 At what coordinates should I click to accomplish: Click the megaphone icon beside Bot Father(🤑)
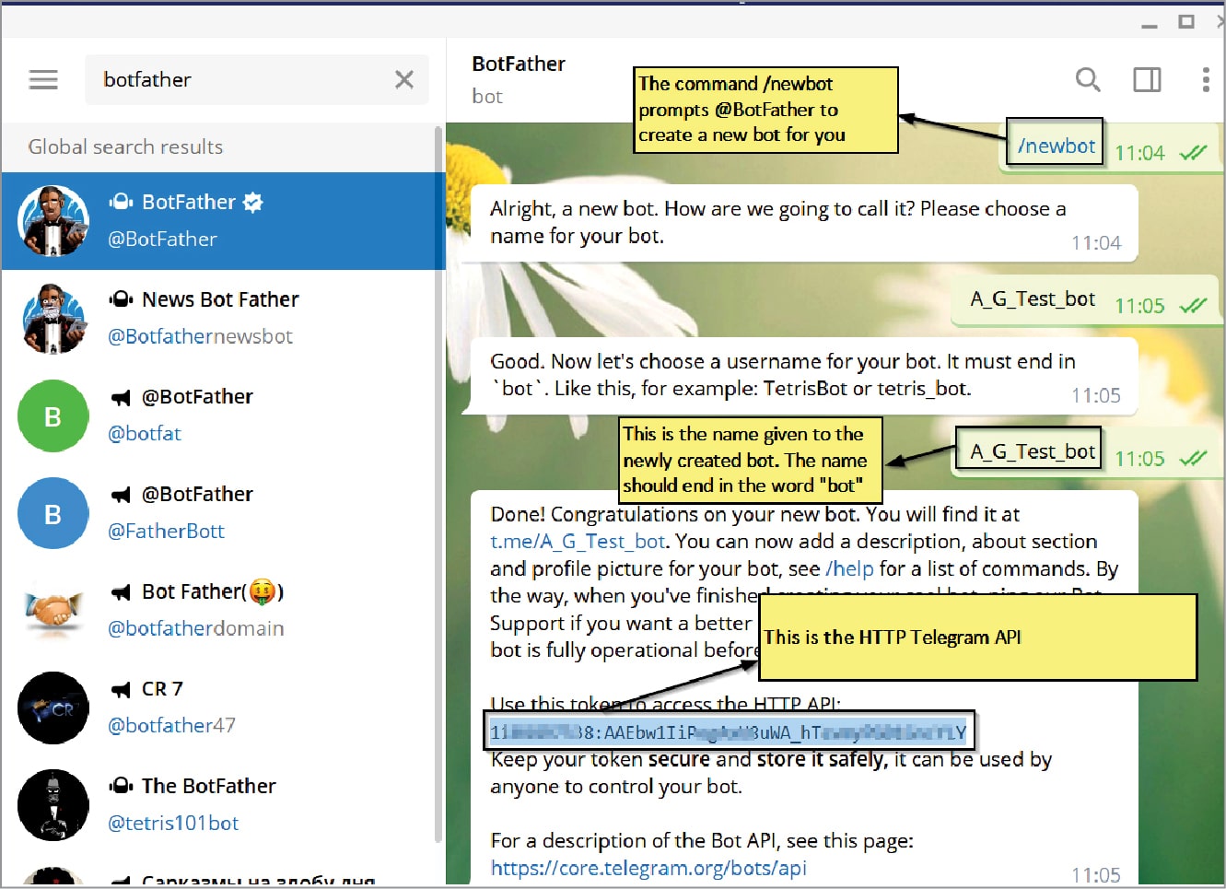click(x=121, y=591)
